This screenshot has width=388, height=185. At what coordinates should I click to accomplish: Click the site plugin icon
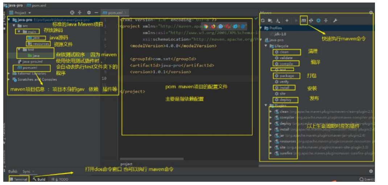[x=277, y=147]
